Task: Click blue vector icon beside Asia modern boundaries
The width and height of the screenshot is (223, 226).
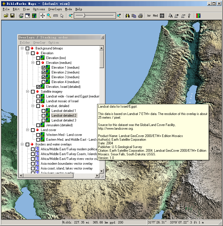Action: 37,163
